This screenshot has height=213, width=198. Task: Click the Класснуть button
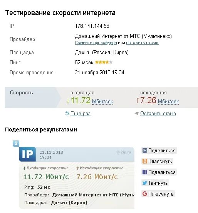158,161
